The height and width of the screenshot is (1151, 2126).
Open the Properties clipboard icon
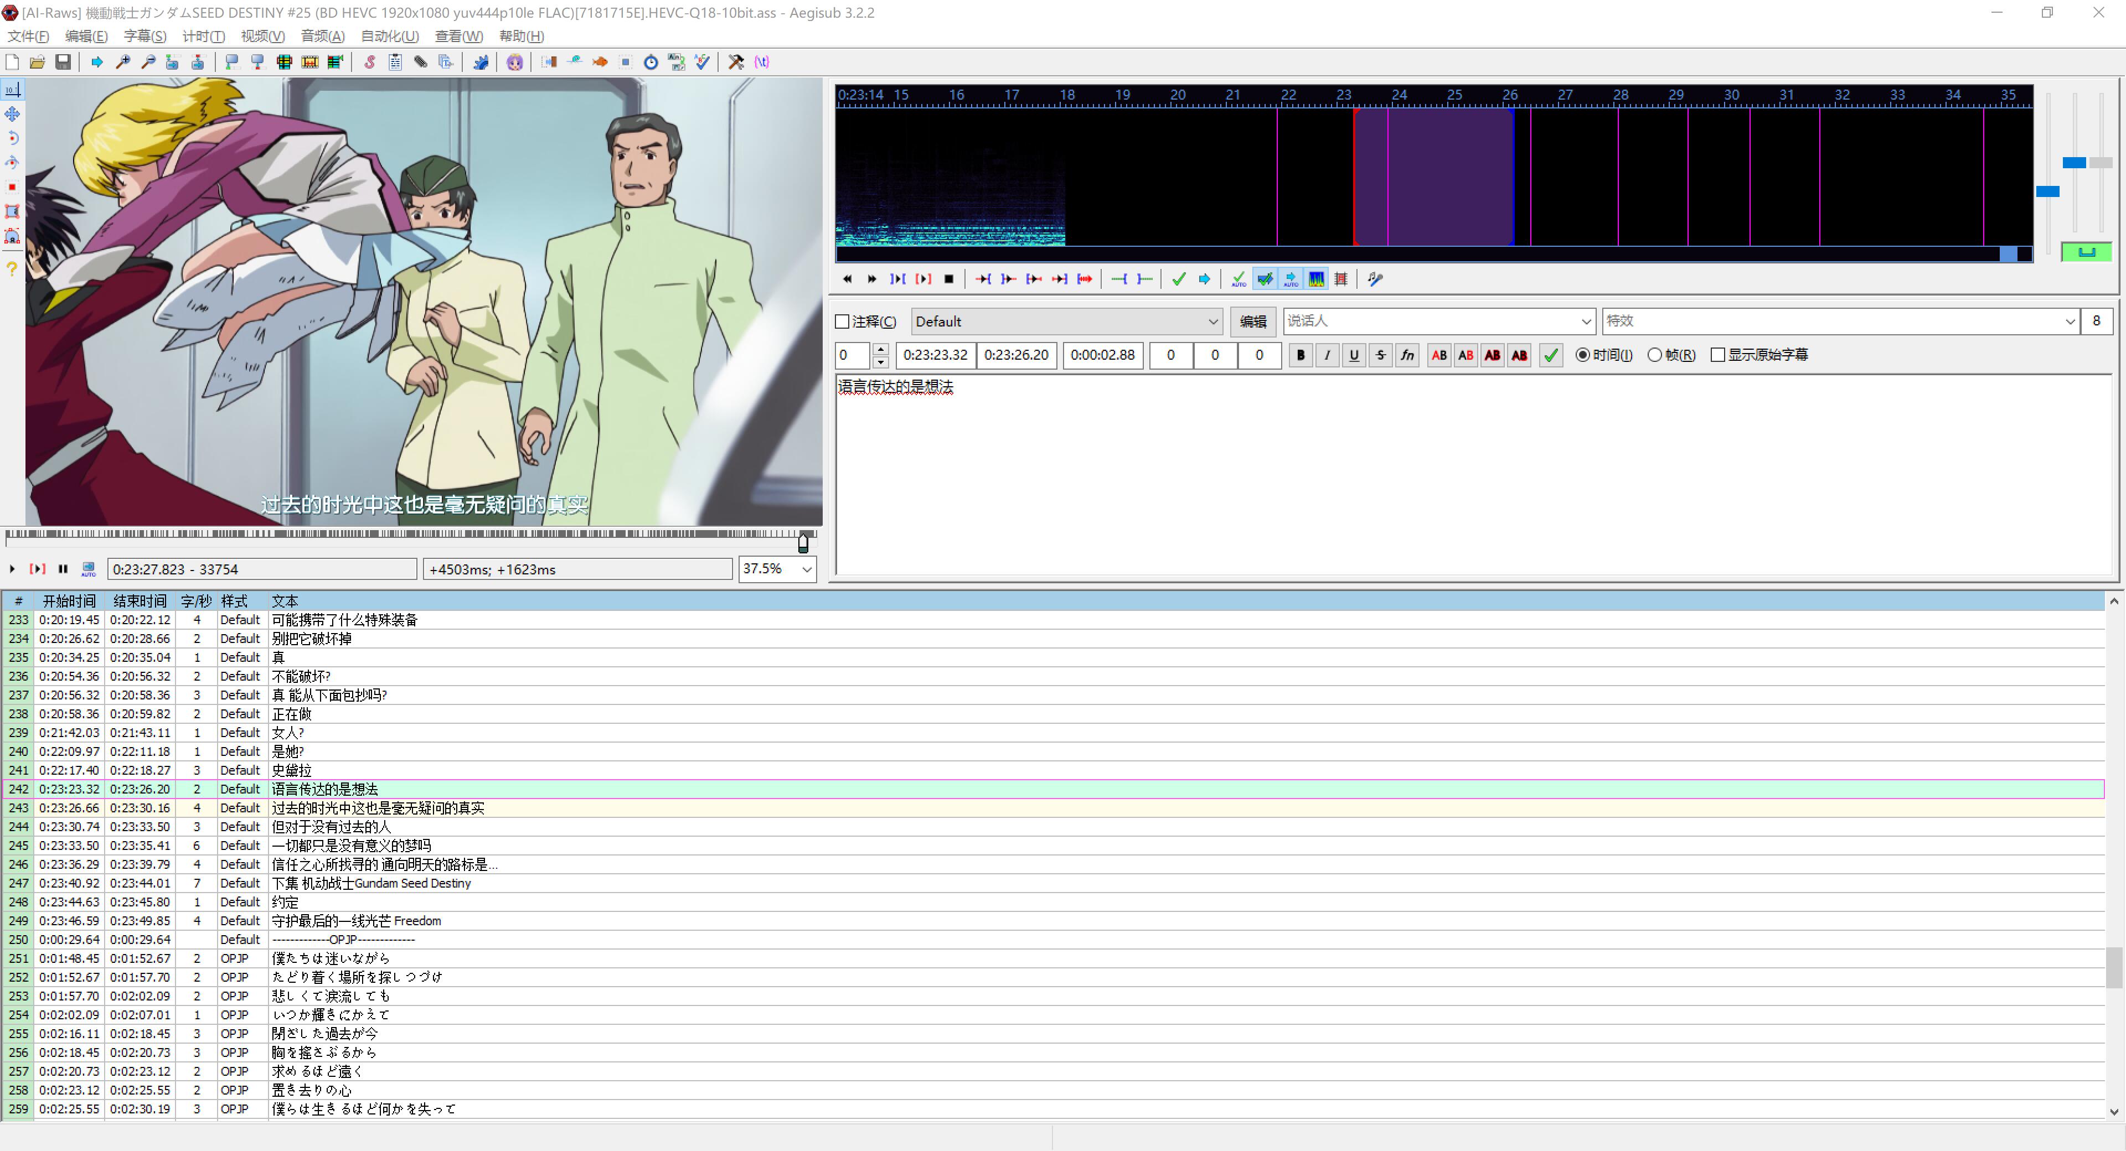tap(395, 62)
